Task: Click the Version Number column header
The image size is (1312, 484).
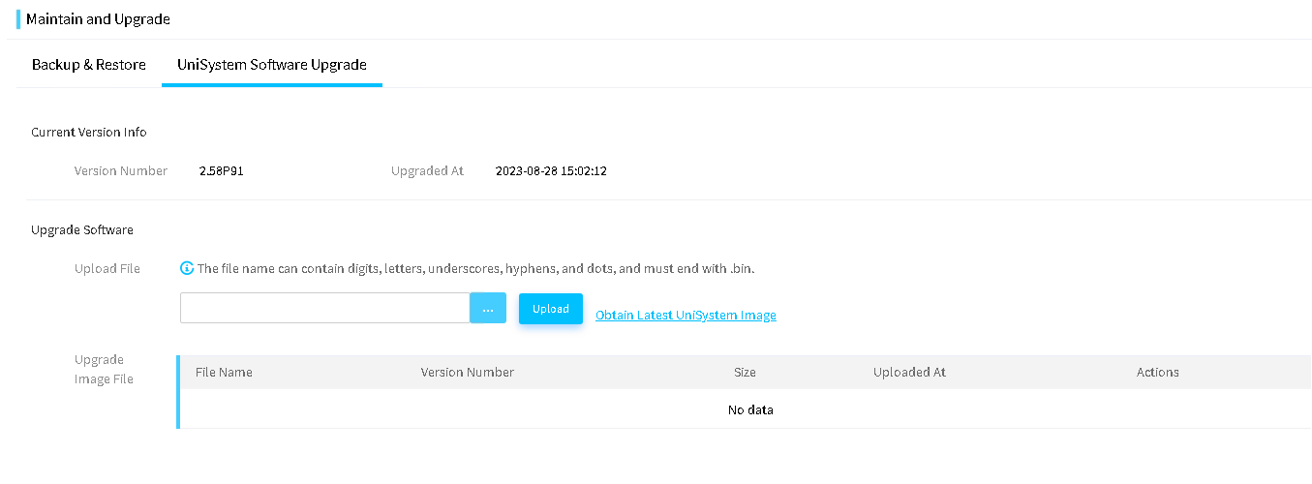Action: point(468,372)
